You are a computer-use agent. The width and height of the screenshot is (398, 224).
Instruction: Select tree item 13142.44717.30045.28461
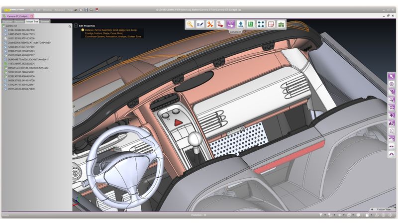click(21, 85)
